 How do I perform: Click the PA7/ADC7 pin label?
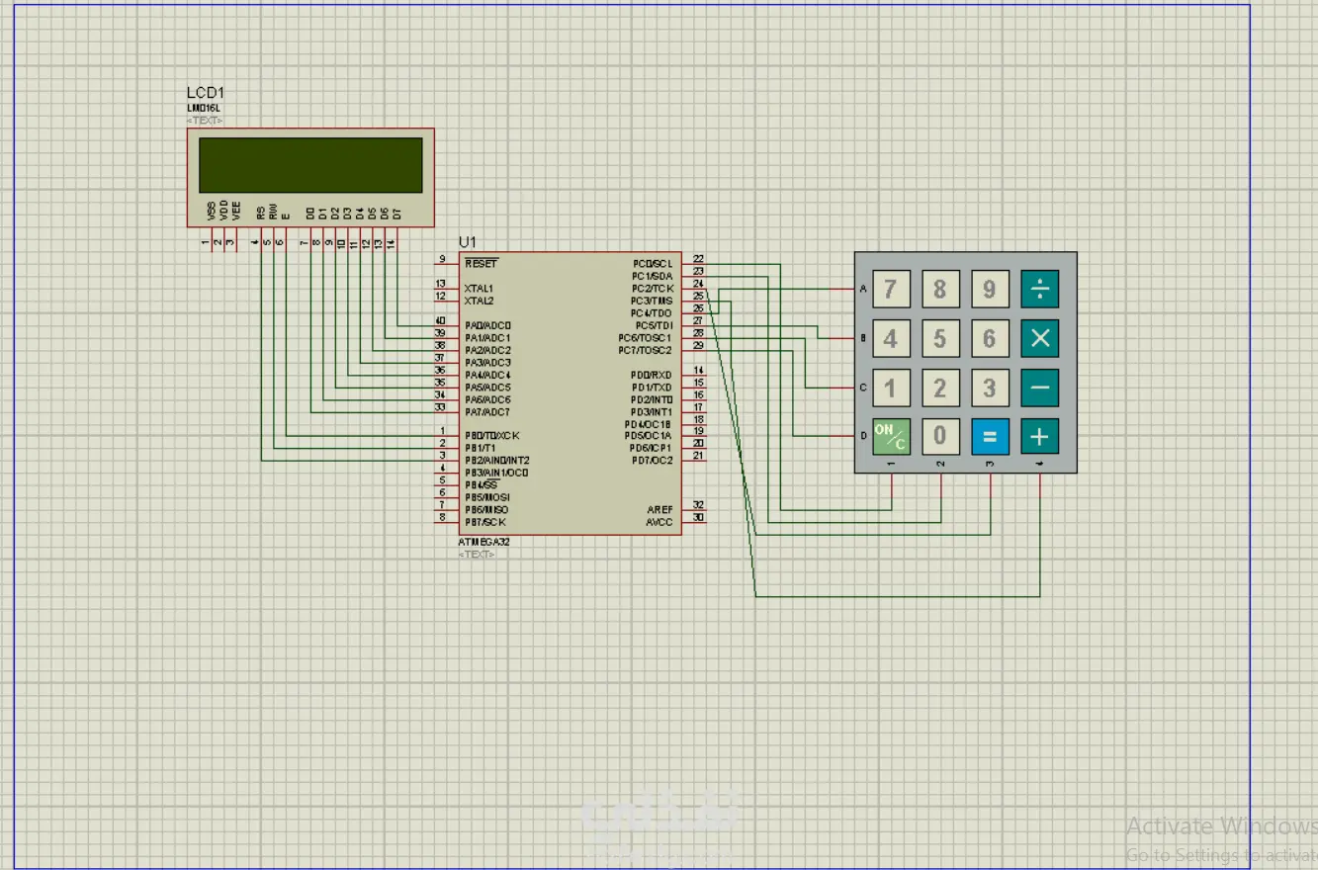click(x=487, y=412)
